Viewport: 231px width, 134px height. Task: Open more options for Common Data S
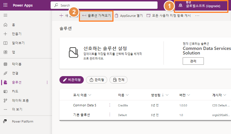click(x=110, y=105)
